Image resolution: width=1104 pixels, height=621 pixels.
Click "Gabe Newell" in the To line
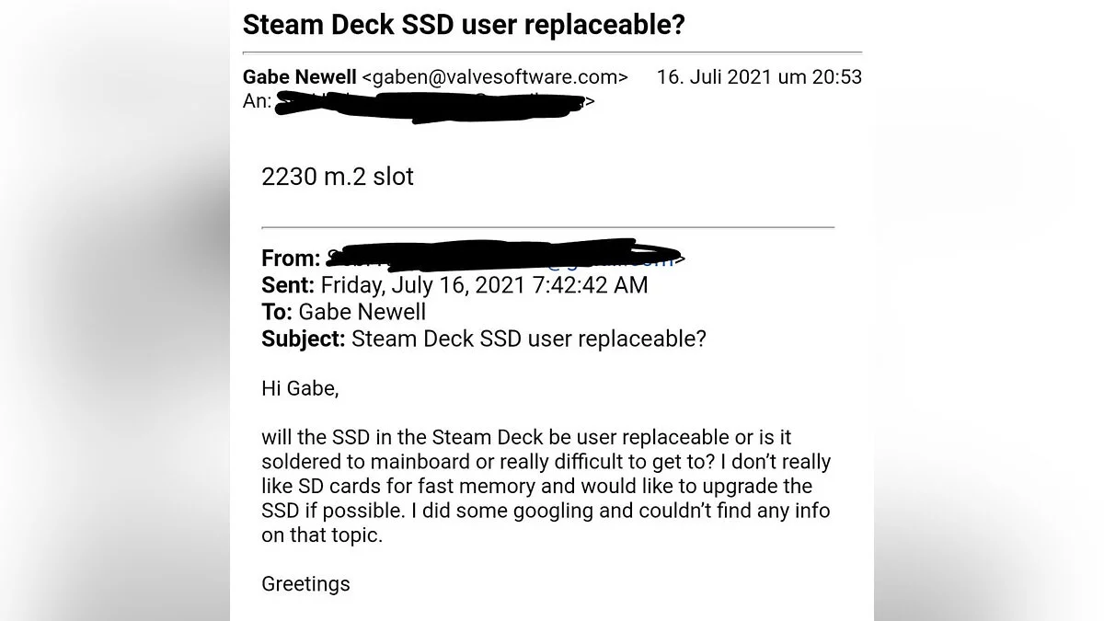pos(362,312)
